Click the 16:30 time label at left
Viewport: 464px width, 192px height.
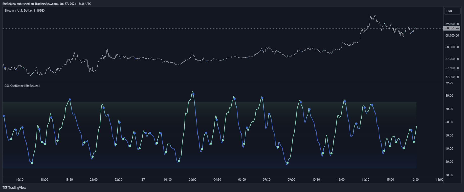click(20, 180)
